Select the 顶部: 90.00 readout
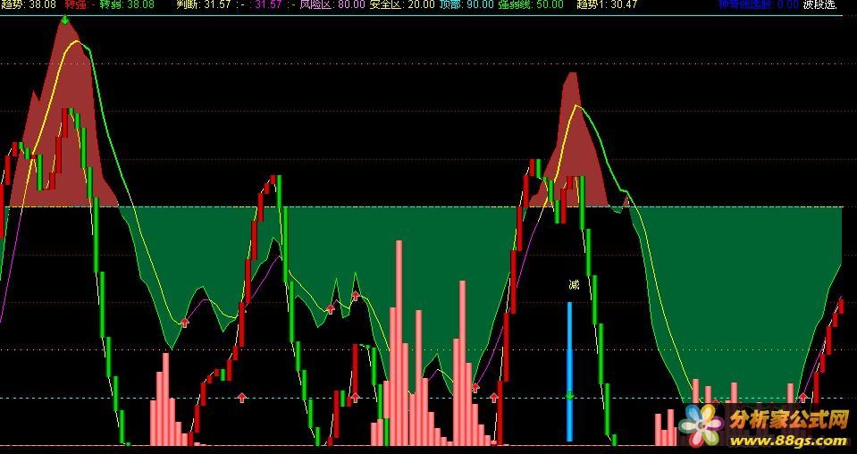 pyautogui.click(x=466, y=5)
